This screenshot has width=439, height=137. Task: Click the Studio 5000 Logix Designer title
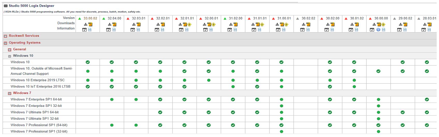click(32, 6)
